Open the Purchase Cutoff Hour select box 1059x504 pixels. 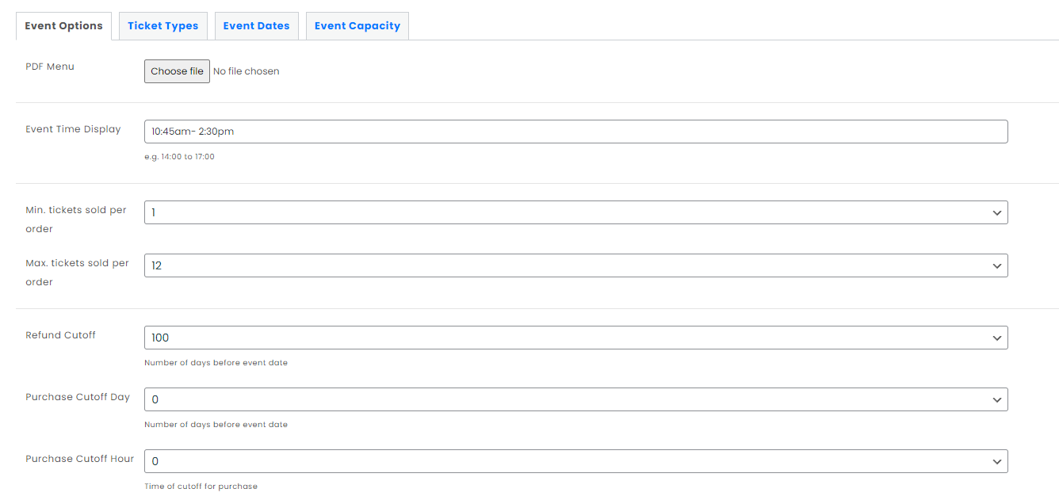575,461
